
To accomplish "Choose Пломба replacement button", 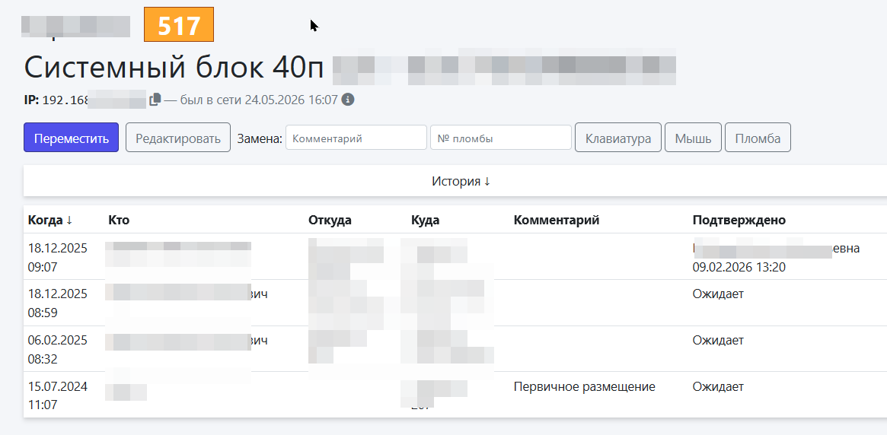I will (758, 138).
